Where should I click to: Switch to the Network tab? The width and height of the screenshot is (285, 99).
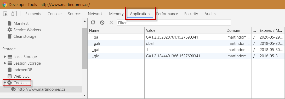95,14
